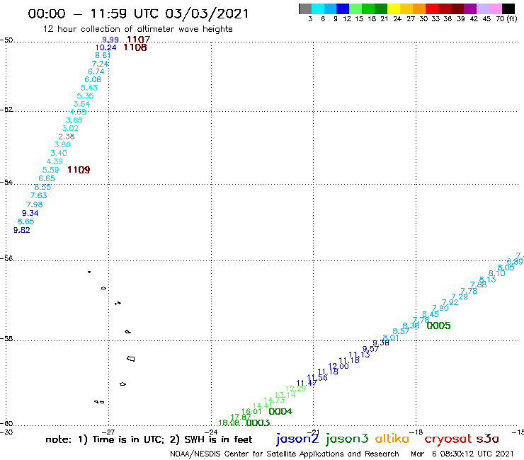
Task: Click the orange 'altika' legend label
Action: (x=392, y=438)
